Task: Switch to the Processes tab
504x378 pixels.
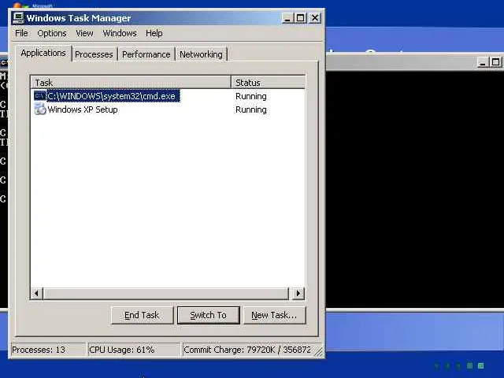Action: [94, 54]
